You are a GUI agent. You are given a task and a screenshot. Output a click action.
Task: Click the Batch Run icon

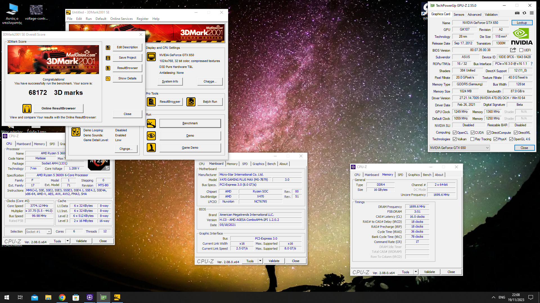click(191, 102)
